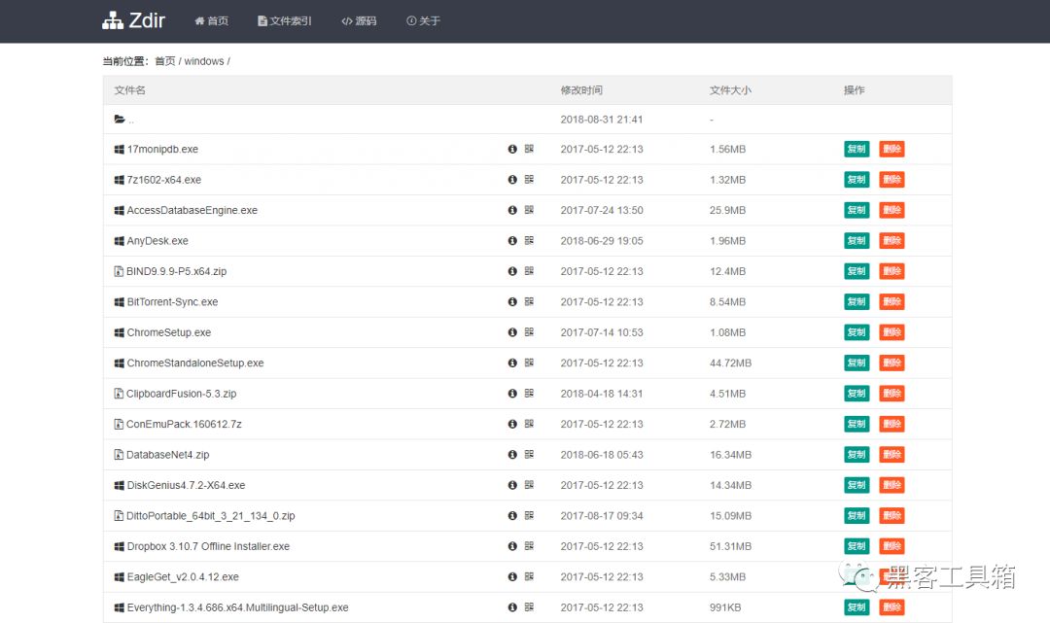The image size is (1050, 623).
Task: Go to 首页 in top navigation
Action: pos(212,21)
